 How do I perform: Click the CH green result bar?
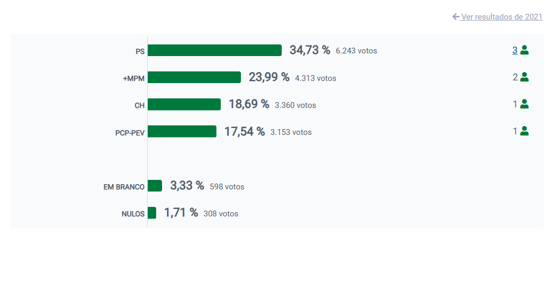[184, 104]
